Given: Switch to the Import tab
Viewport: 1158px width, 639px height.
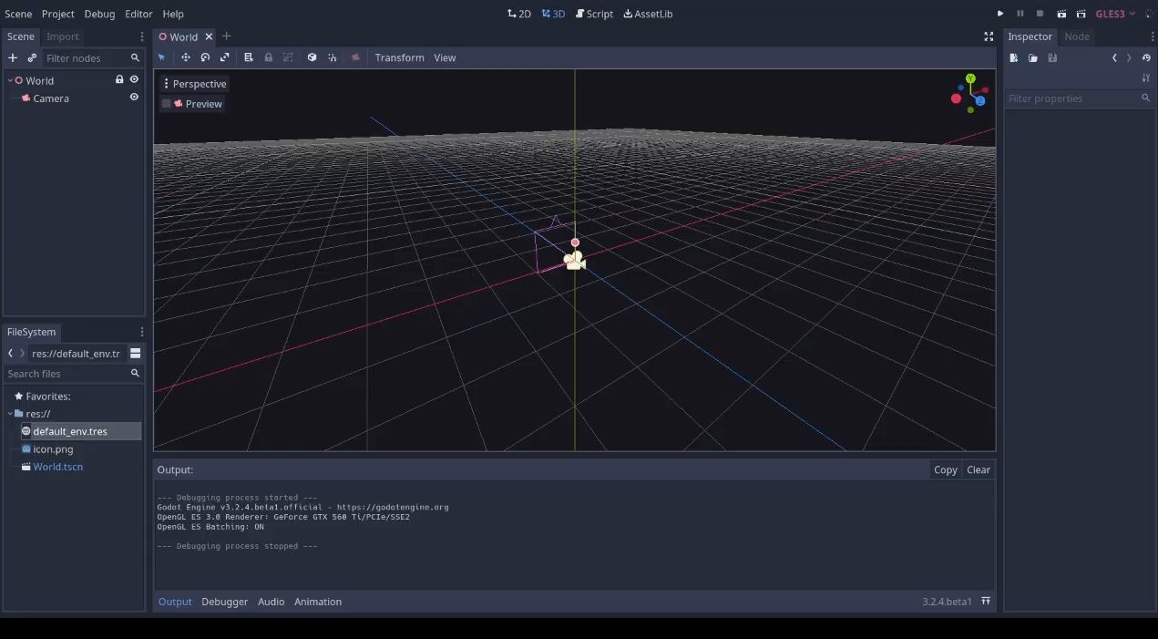Looking at the screenshot, I should click(63, 36).
